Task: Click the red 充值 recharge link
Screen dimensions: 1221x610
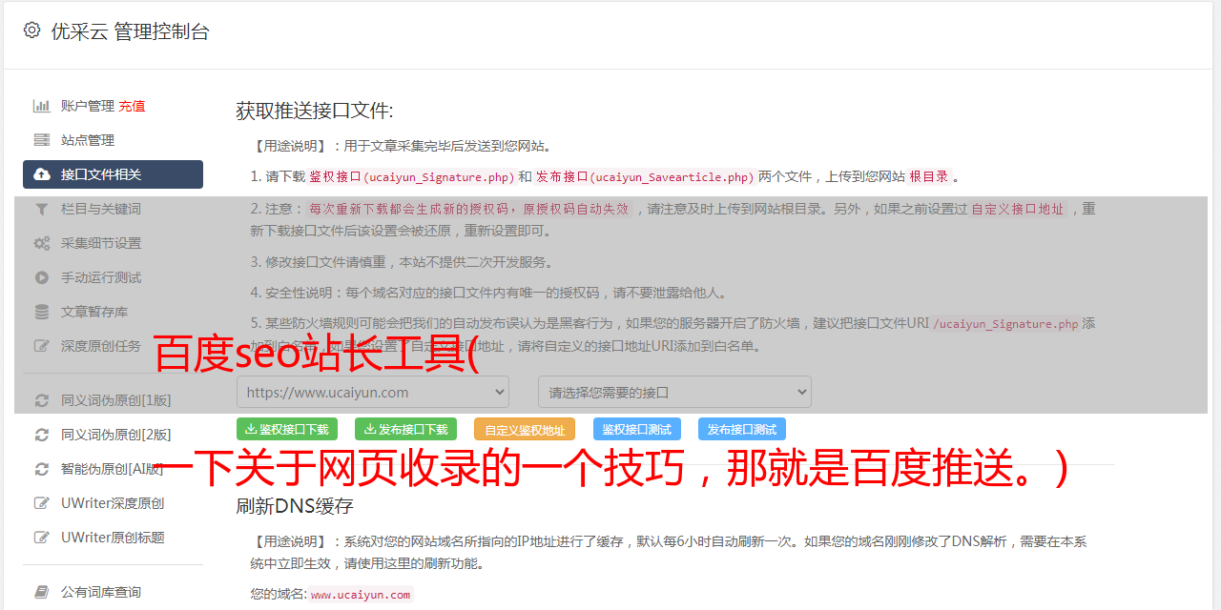Action: [132, 106]
